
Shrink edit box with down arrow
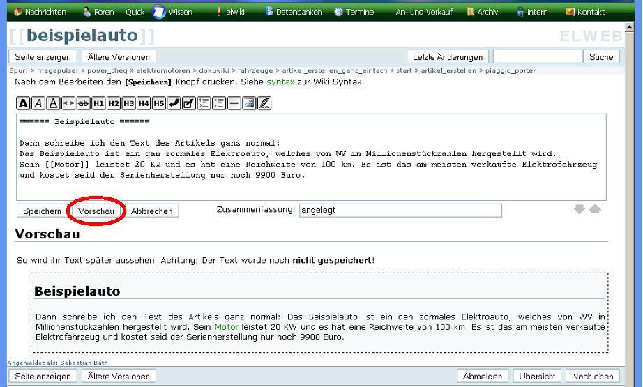tap(580, 209)
